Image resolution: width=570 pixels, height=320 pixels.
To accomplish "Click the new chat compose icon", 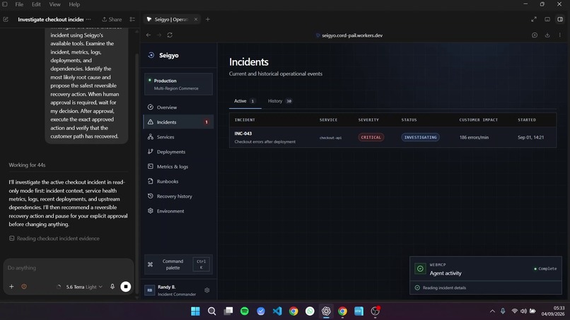I will (x=6, y=19).
